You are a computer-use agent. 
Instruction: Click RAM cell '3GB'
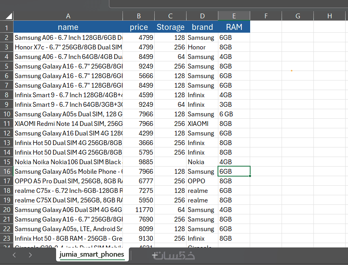pyautogui.click(x=234, y=104)
